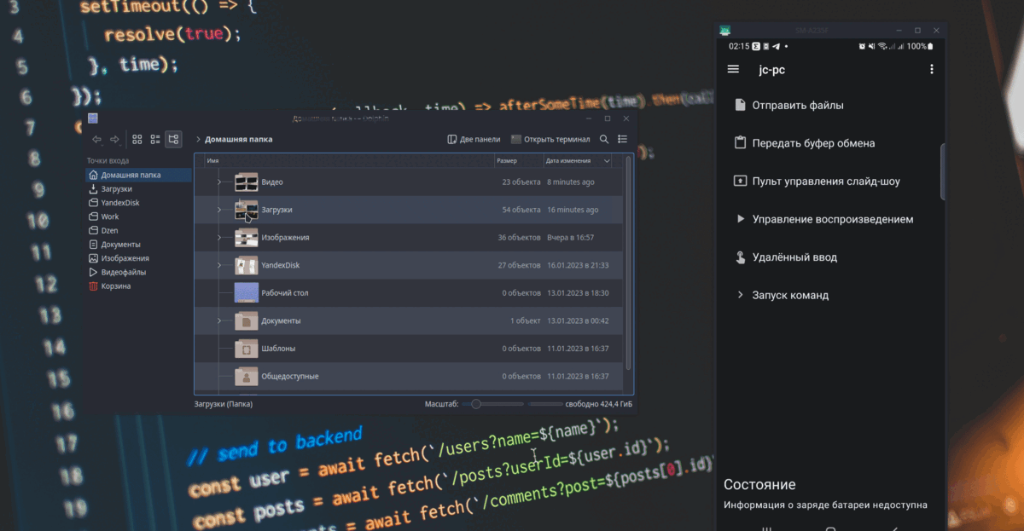
Task: Select Домашняя папка home icon in Places
Action: [93, 175]
